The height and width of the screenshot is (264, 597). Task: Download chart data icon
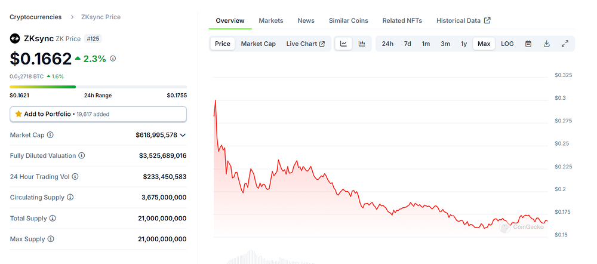click(x=546, y=44)
